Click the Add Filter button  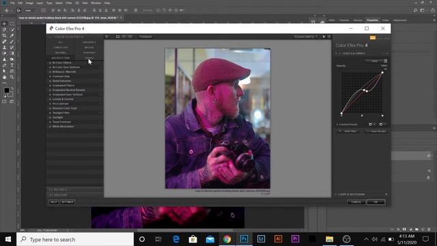coord(348,131)
